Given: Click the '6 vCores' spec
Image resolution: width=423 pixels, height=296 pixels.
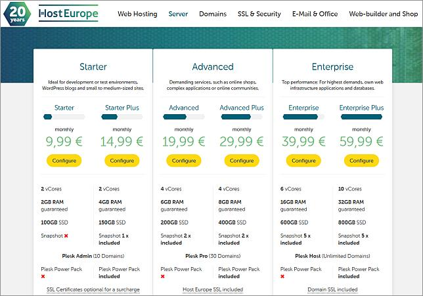Looking at the screenshot, I should click(291, 189).
